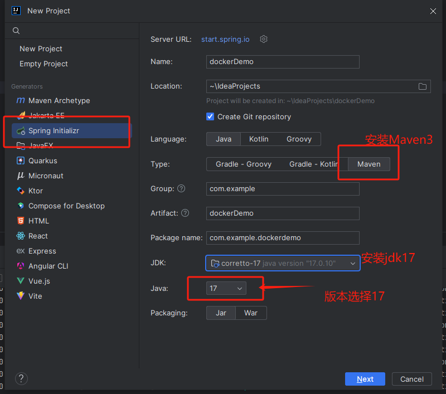The width and height of the screenshot is (446, 394).
Task: Select Vue.js generator
Action: tap(72, 281)
